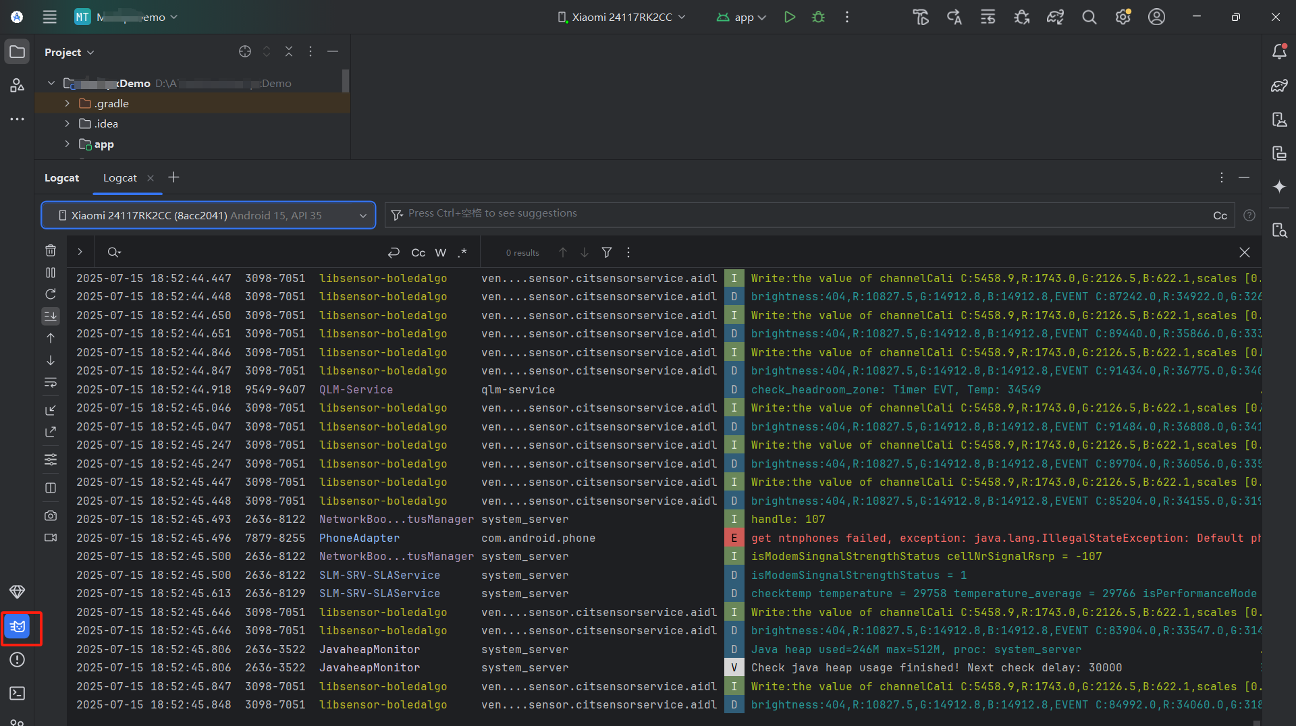Viewport: 1296px width, 726px height.
Task: Open the Xiaomi device selector dropdown
Action: point(621,17)
